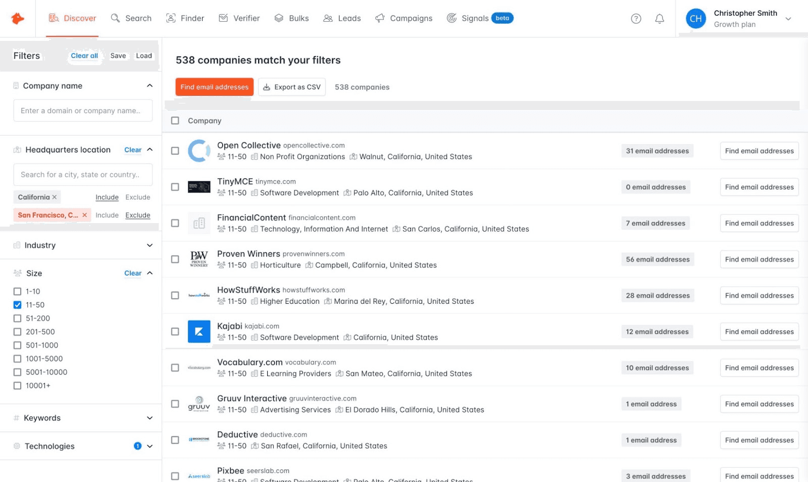Open the Bulks tab
The height and width of the screenshot is (482, 808).
pyautogui.click(x=291, y=18)
